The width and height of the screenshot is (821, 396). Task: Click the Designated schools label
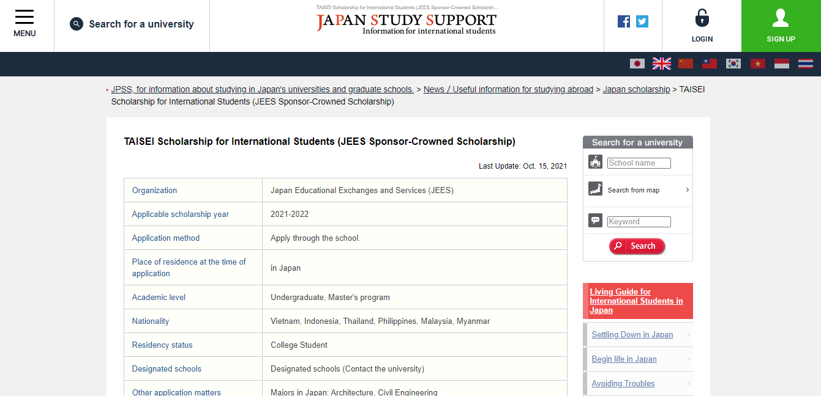[167, 369]
